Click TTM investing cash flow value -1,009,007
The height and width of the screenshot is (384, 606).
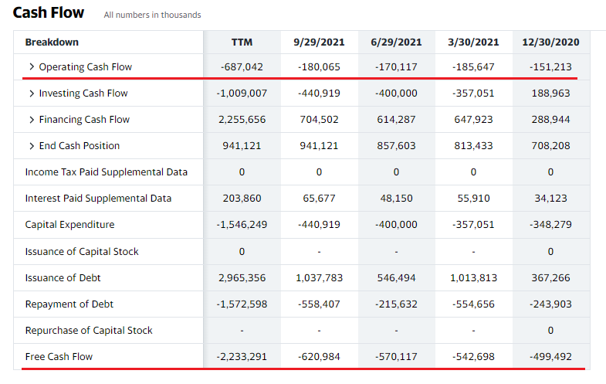242,93
